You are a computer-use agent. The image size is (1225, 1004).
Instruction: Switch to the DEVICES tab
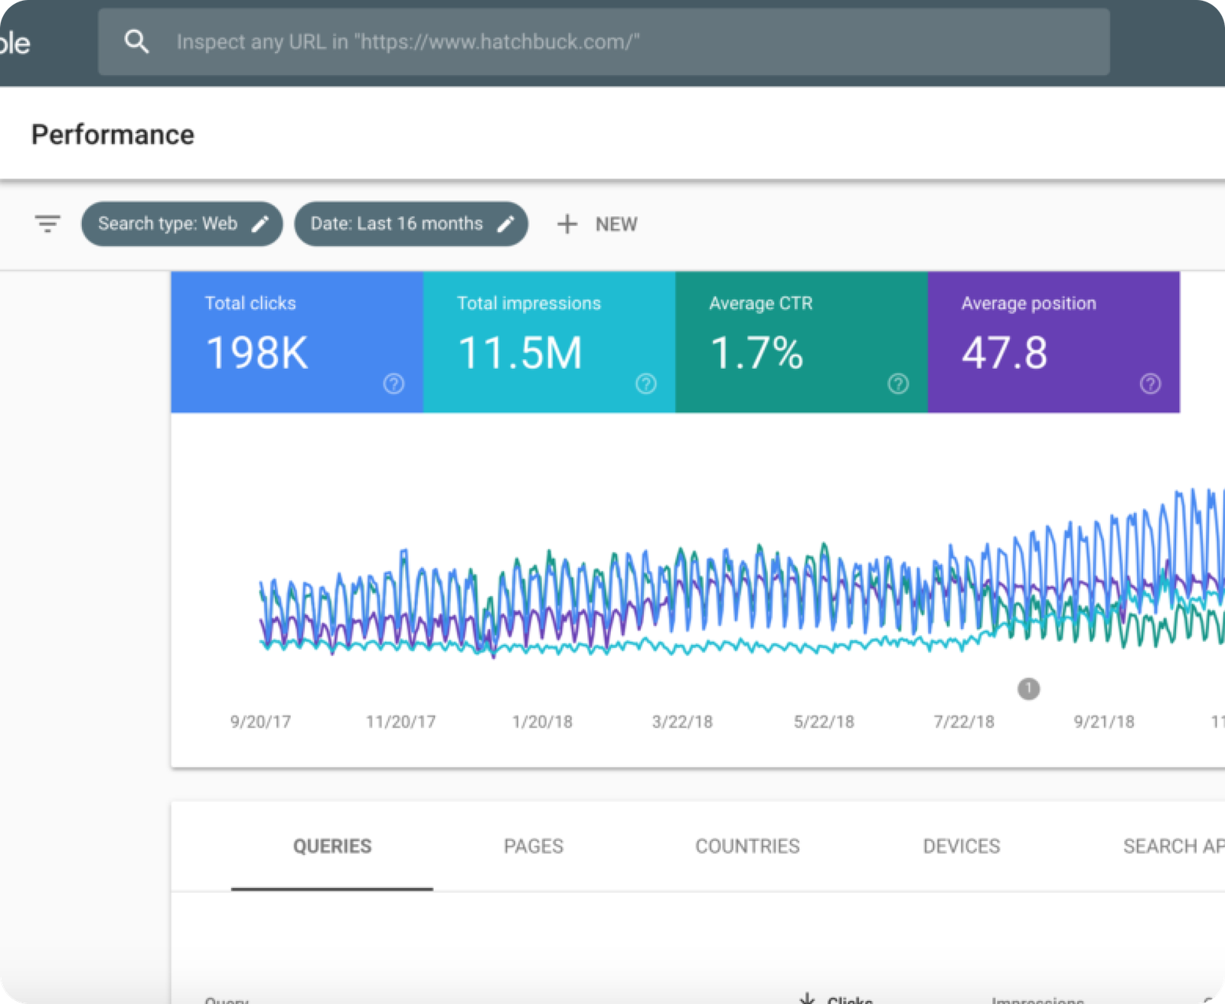click(x=962, y=846)
